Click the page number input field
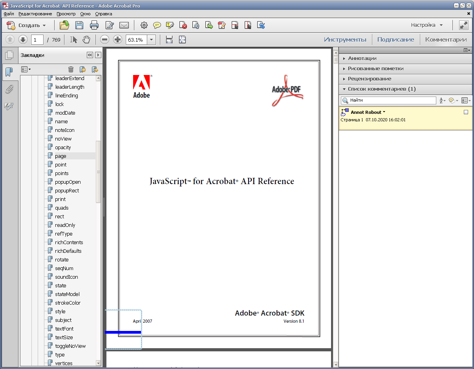This screenshot has height=369, width=474. [37, 40]
